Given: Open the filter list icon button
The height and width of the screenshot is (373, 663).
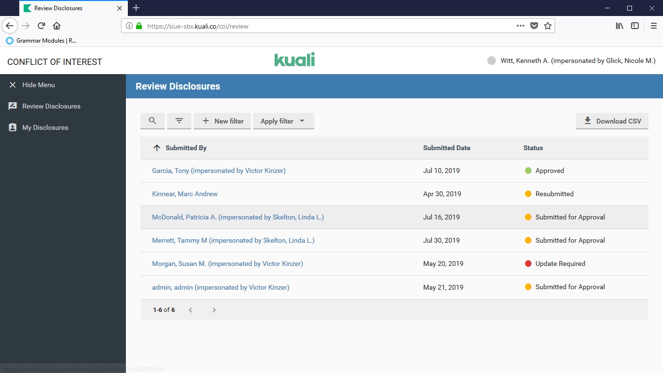Looking at the screenshot, I should click(x=179, y=121).
